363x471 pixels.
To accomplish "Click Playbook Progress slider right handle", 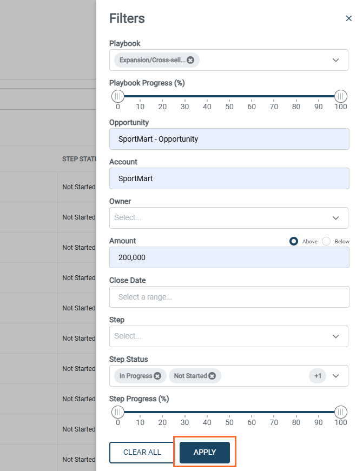I will tap(340, 96).
